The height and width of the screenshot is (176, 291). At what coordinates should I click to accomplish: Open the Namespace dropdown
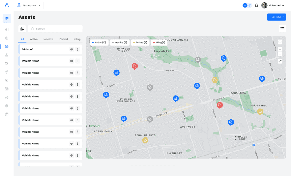point(29,5)
